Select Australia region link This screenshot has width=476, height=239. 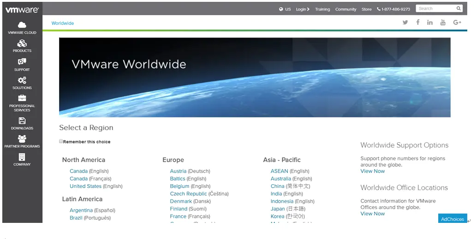pyautogui.click(x=281, y=179)
